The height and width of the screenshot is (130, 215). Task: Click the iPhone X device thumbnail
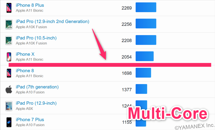[9, 57]
